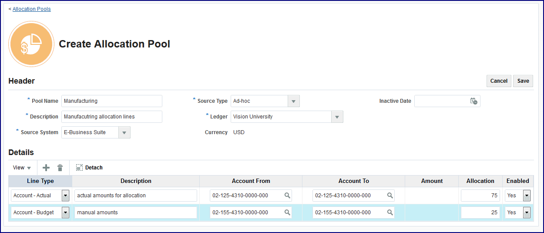Open the Source Type dropdown
Screen dimensions: 544x233
pos(294,101)
